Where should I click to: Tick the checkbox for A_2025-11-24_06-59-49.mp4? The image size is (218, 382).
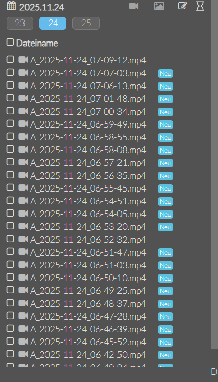coord(10,123)
